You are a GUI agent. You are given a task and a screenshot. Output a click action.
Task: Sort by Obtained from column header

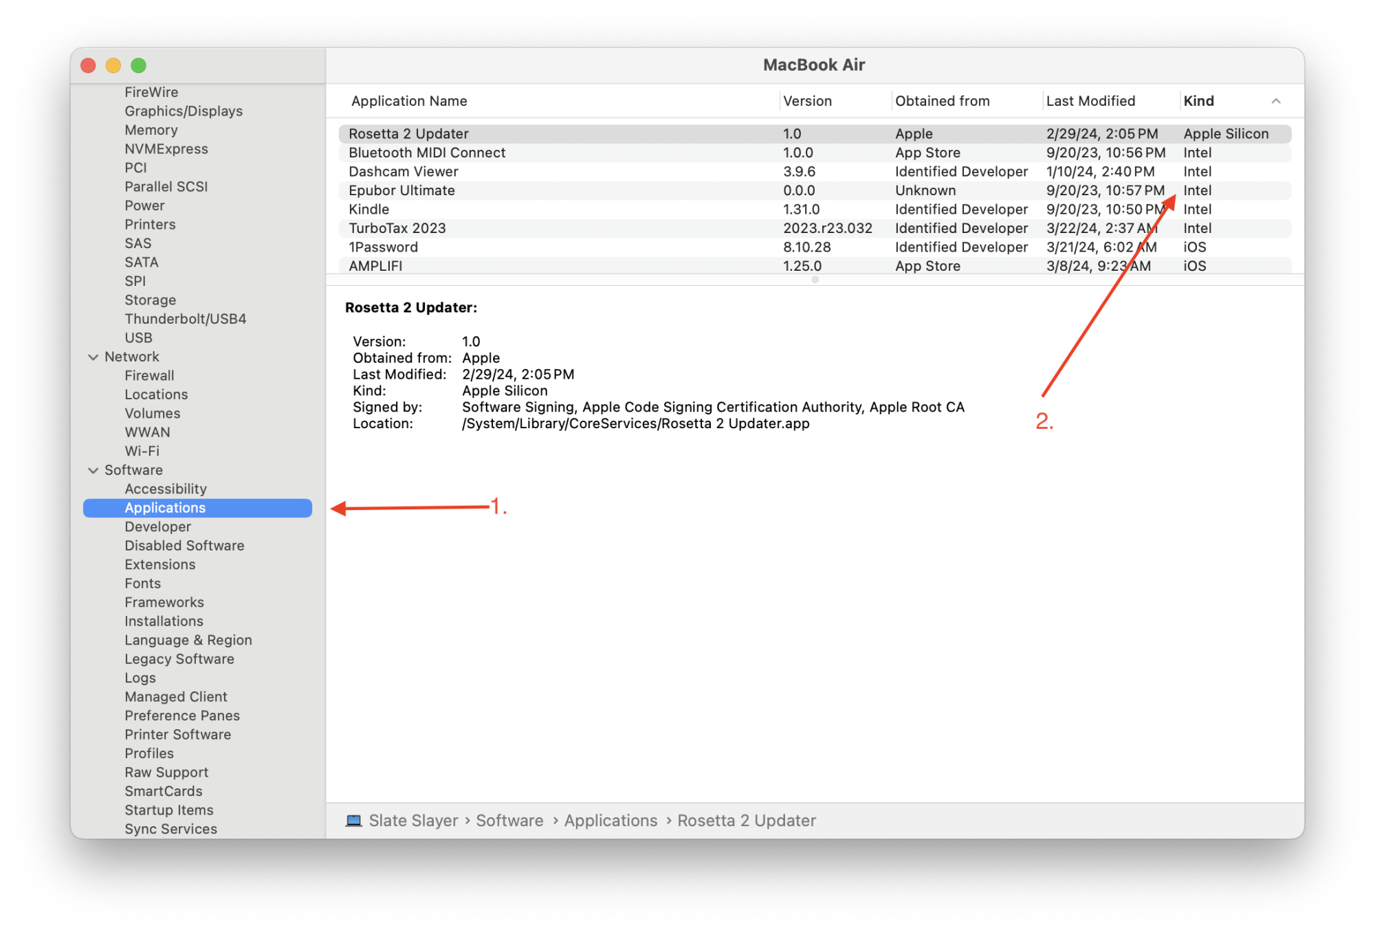tap(942, 101)
